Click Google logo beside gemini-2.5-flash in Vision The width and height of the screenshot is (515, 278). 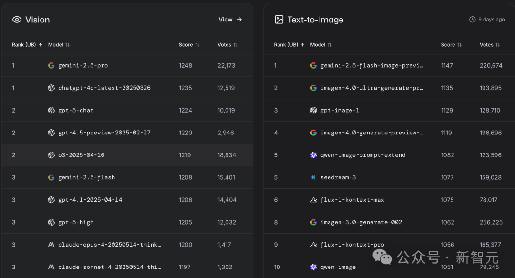[x=51, y=177]
